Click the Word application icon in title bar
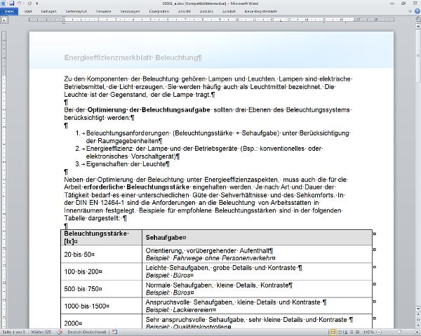Screen dimensions: 421x336 (4, 4)
